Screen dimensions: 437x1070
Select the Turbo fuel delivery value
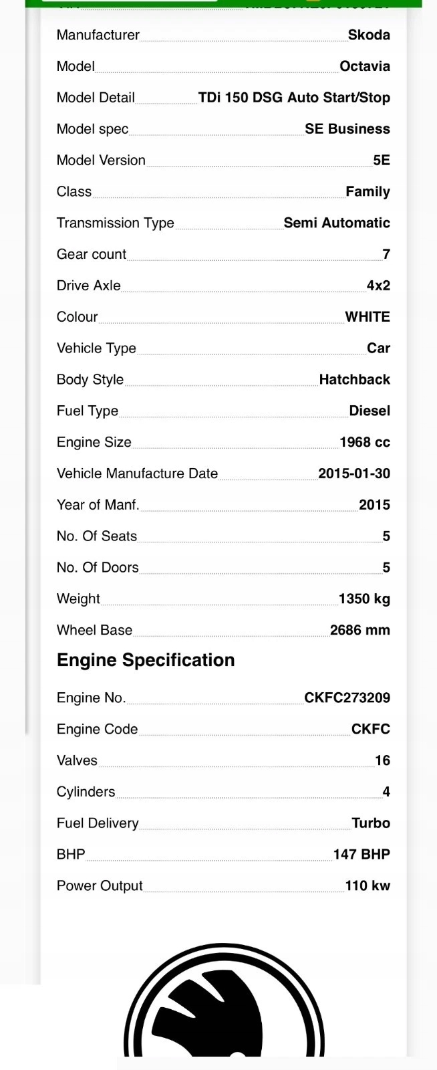click(x=371, y=823)
